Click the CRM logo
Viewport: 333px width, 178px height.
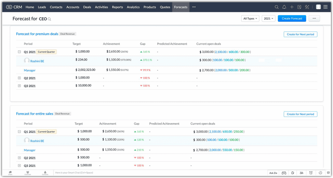14,7
